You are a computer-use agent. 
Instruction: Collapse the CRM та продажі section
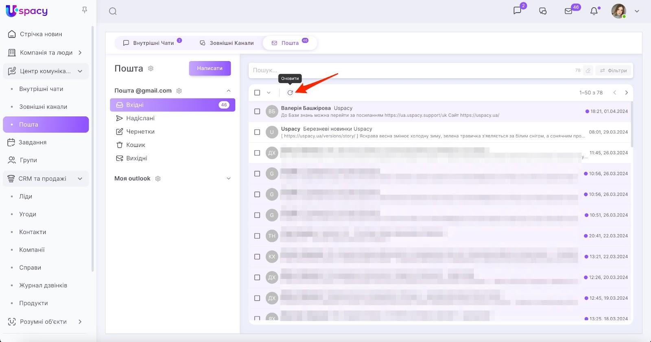pos(80,179)
